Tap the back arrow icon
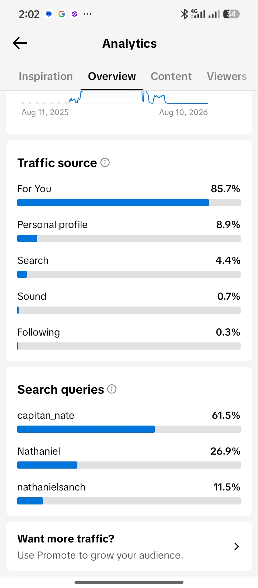Image resolution: width=258 pixels, height=588 pixels. [20, 43]
